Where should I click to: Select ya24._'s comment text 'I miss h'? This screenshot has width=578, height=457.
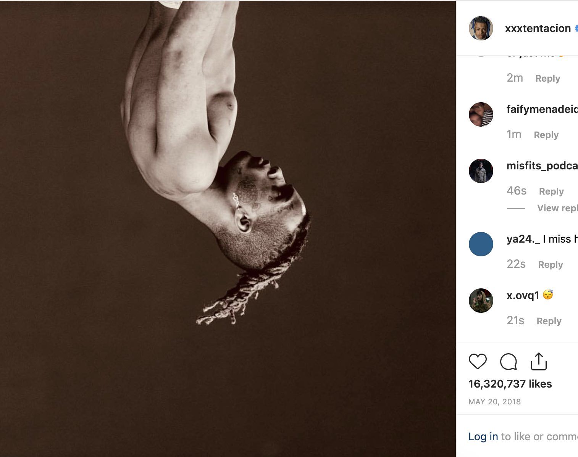point(562,239)
